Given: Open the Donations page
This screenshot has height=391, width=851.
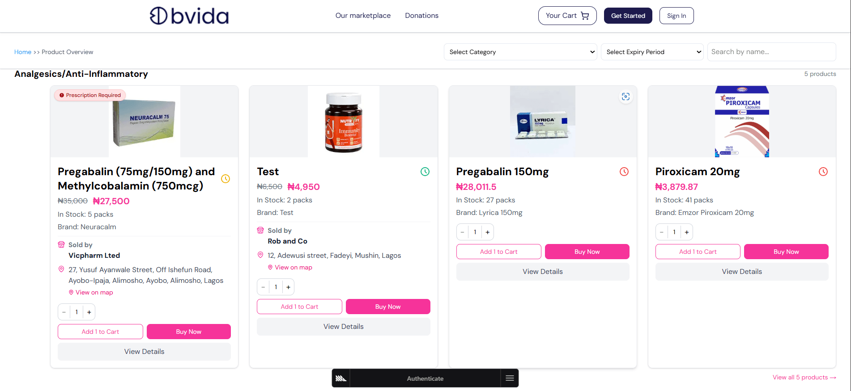Looking at the screenshot, I should click(421, 16).
